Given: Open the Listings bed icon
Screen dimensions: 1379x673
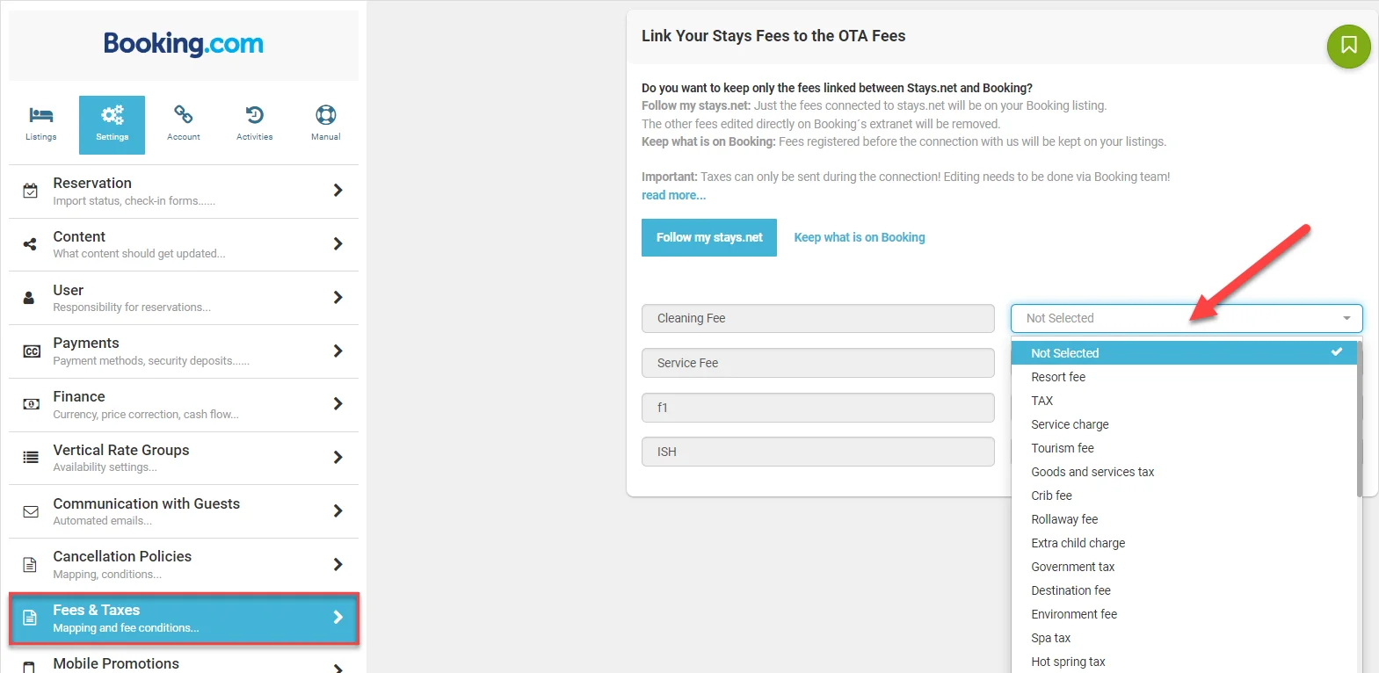Looking at the screenshot, I should [x=40, y=115].
